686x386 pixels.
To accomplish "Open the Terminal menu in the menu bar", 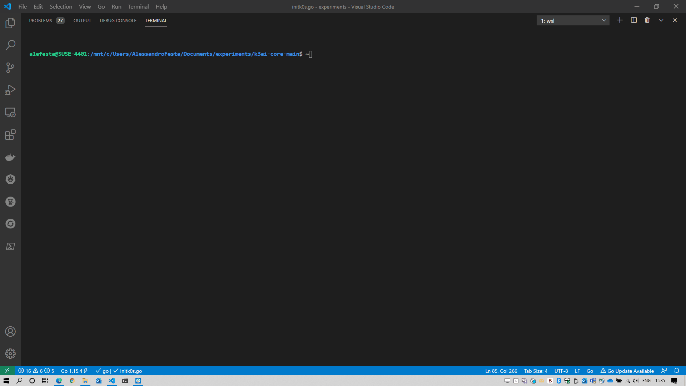I will tap(138, 6).
